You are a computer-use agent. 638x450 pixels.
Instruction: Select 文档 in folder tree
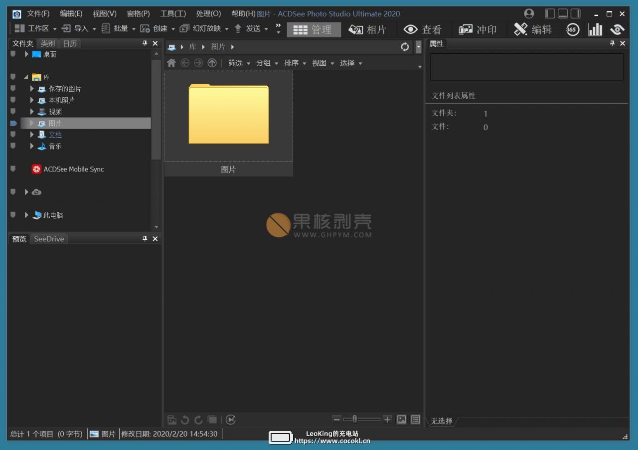tap(55, 135)
